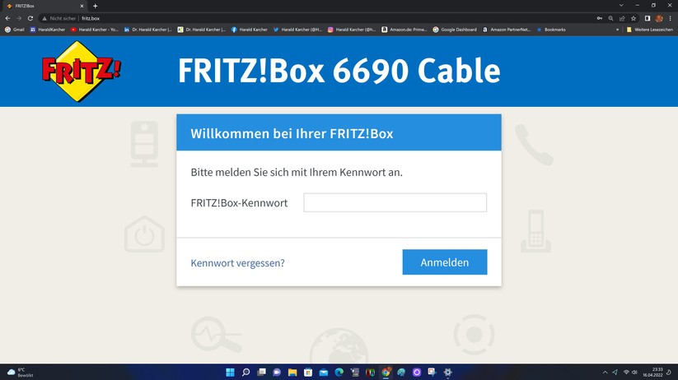The width and height of the screenshot is (678, 380).
Task: Open the purple circle app on taskbar
Action: [416, 373]
